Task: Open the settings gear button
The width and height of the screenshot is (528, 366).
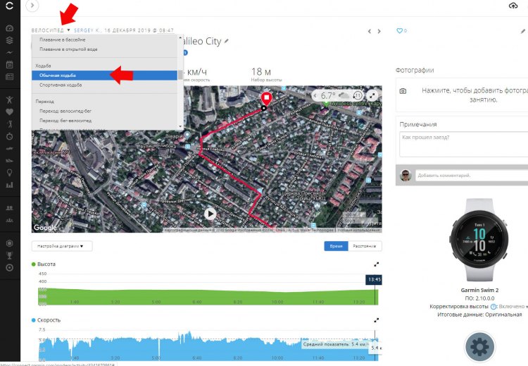Action: tap(479, 347)
